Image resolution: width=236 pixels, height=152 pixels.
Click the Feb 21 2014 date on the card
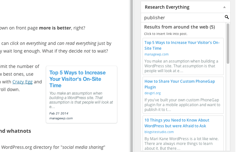[x=59, y=114]
